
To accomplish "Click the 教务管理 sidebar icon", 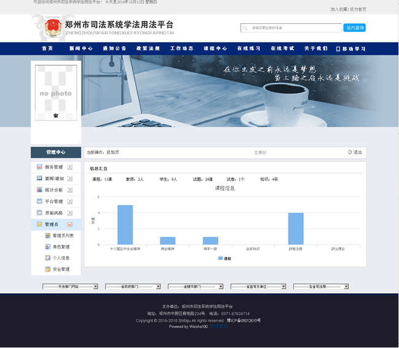I will (39, 167).
